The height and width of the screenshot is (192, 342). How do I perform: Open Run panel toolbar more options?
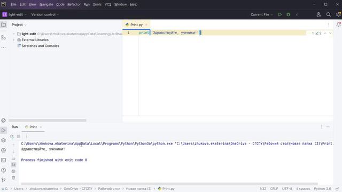point(27,137)
